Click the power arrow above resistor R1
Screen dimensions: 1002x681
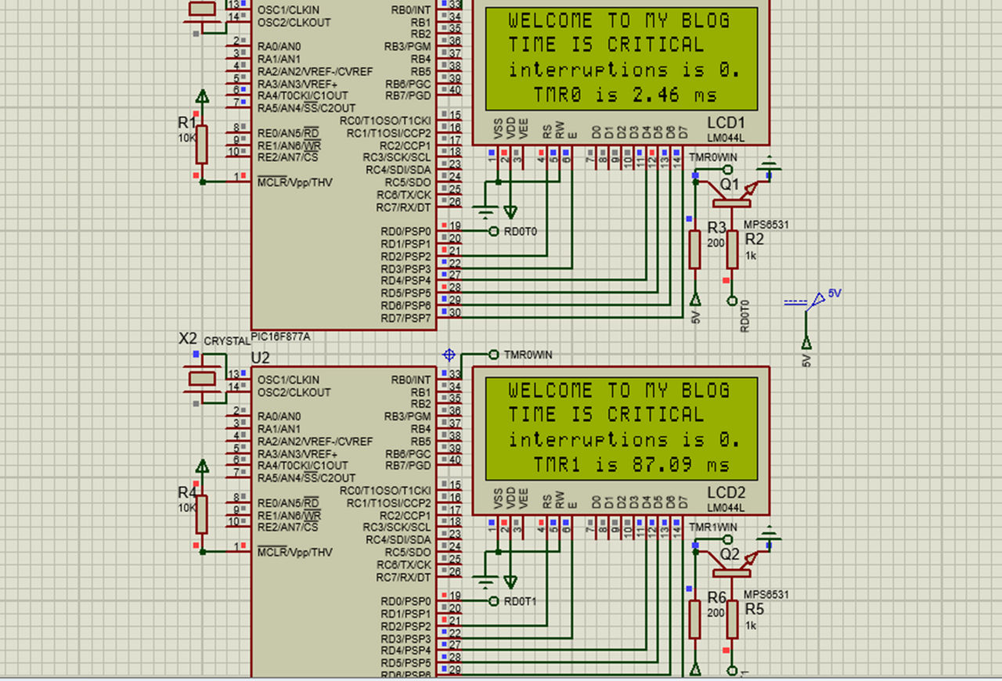[202, 96]
